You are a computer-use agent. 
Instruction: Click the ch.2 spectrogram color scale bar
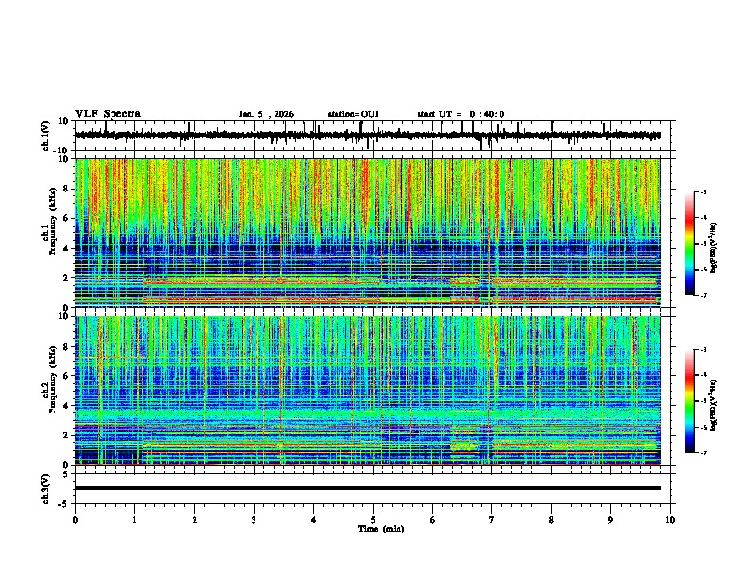pos(689,401)
